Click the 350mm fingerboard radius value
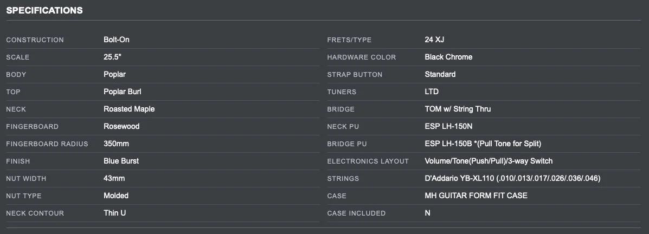This screenshot has height=234, width=649. (x=116, y=144)
